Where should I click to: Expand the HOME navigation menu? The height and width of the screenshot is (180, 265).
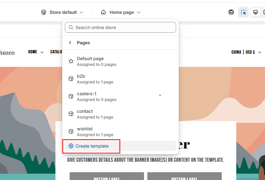[36, 52]
